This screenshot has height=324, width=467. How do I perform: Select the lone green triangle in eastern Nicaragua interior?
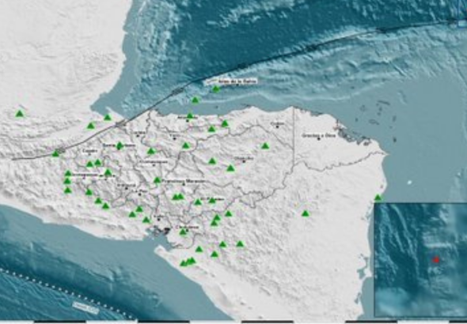point(306,213)
